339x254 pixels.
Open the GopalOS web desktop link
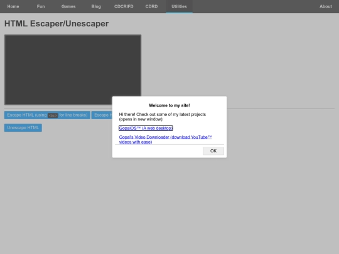coord(146,128)
